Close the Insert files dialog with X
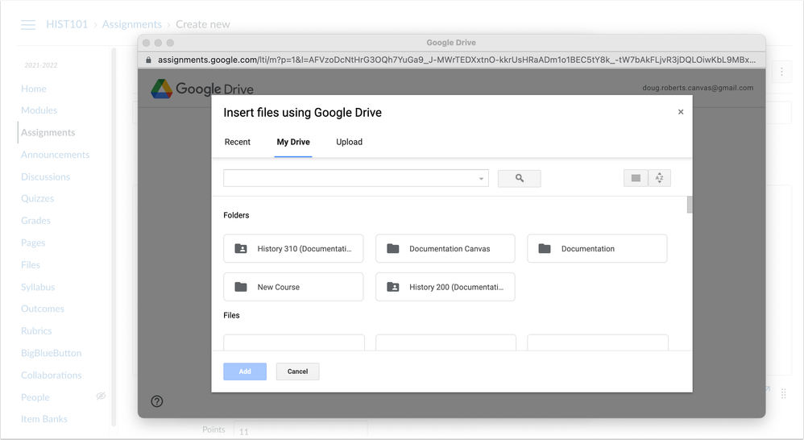 tap(681, 112)
